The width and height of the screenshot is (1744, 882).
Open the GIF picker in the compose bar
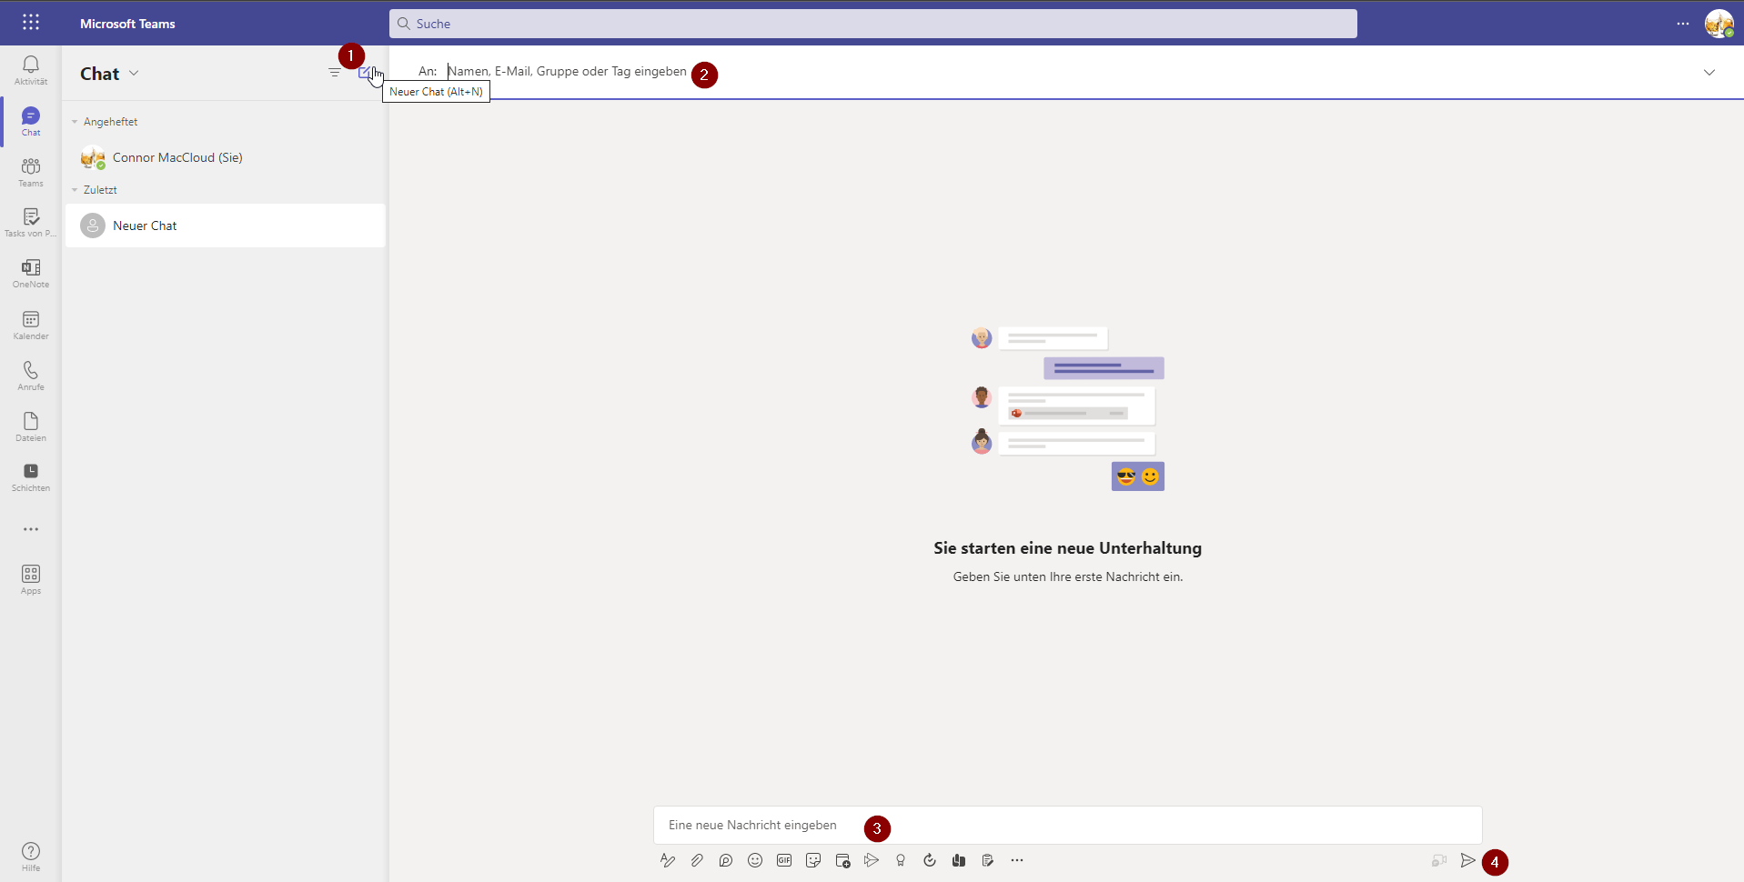pos(784,860)
